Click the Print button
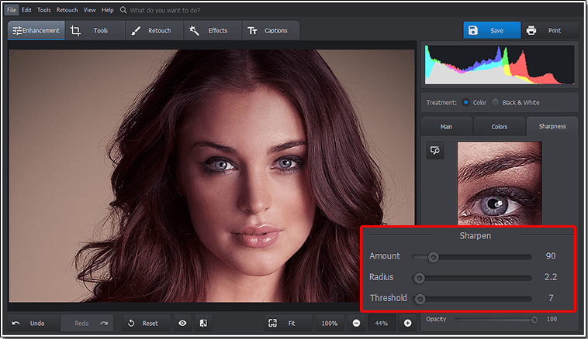588x339 pixels. (550, 30)
